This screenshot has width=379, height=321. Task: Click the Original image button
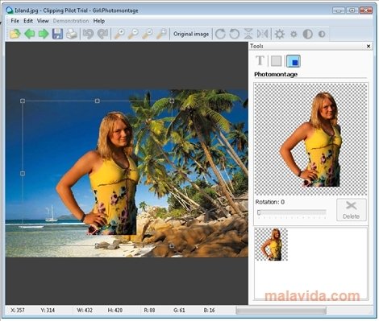pos(191,34)
